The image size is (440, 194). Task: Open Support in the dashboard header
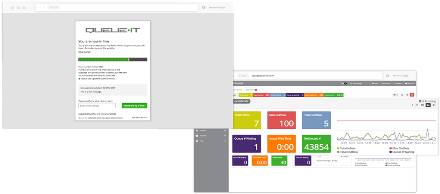[398, 83]
